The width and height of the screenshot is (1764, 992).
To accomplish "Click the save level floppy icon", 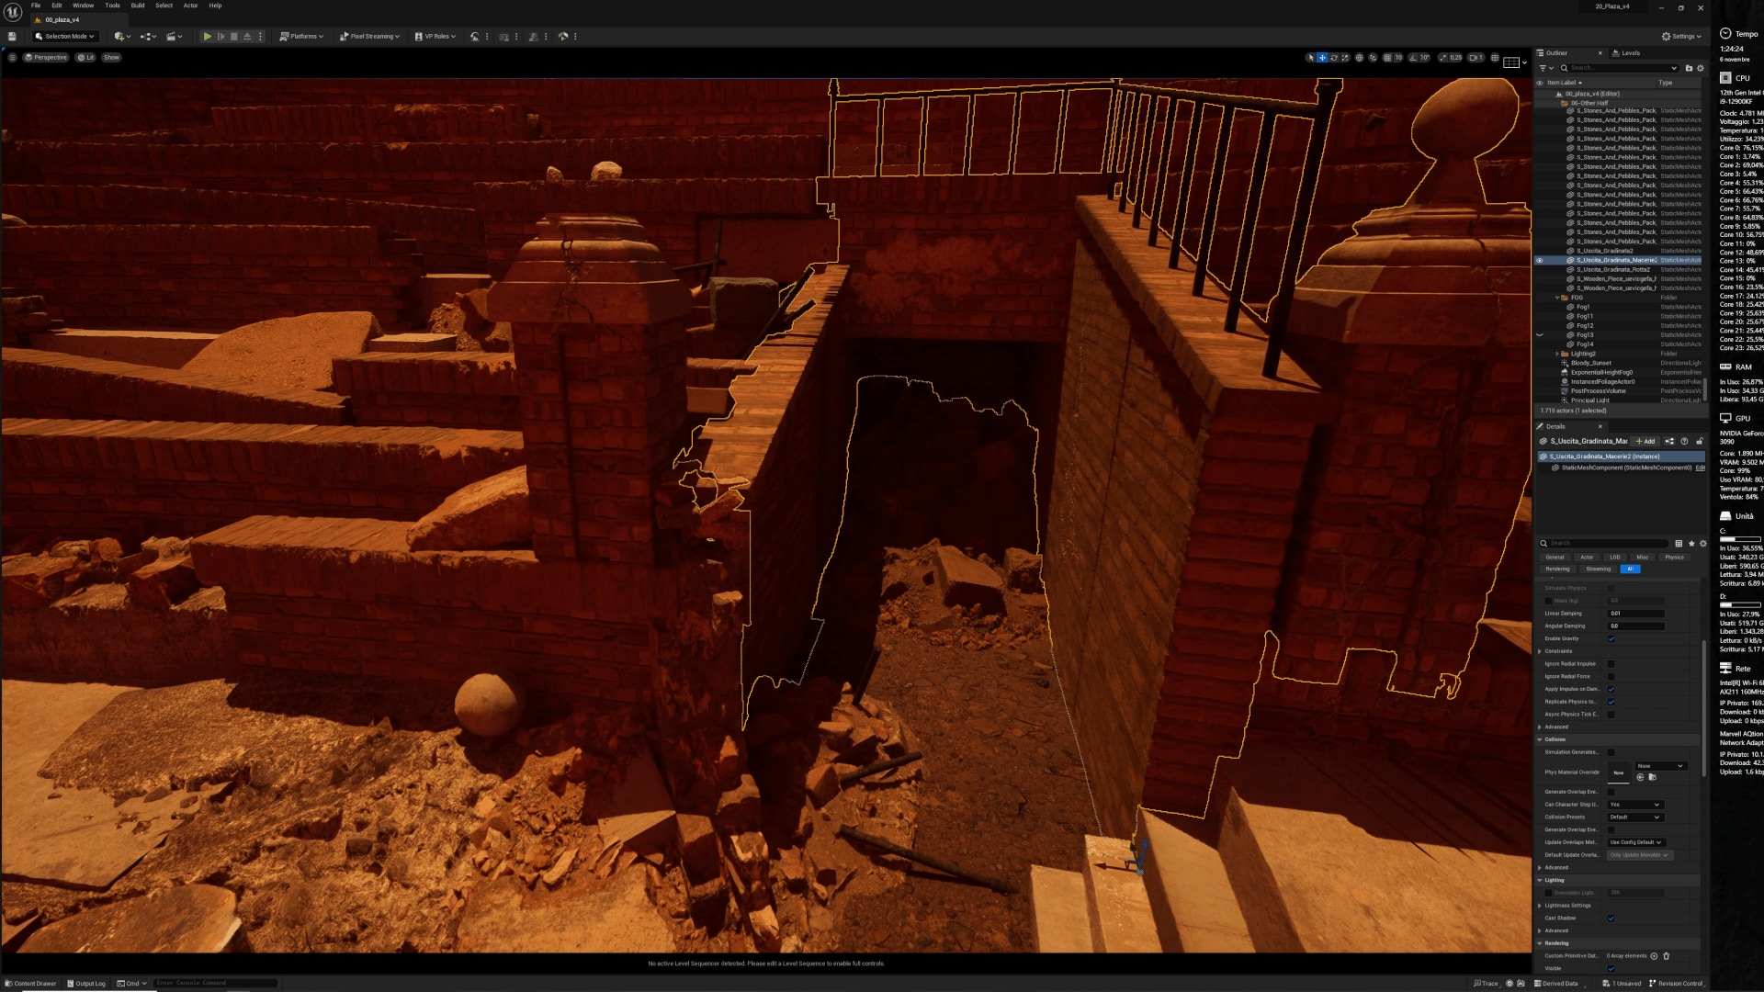I will point(12,37).
